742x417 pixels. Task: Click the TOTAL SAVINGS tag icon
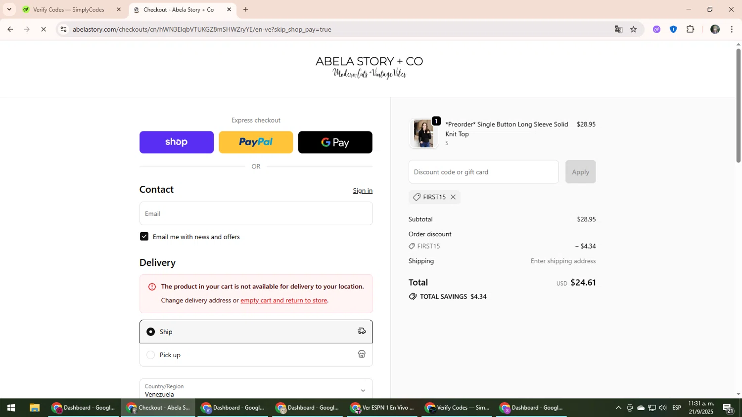413,296
